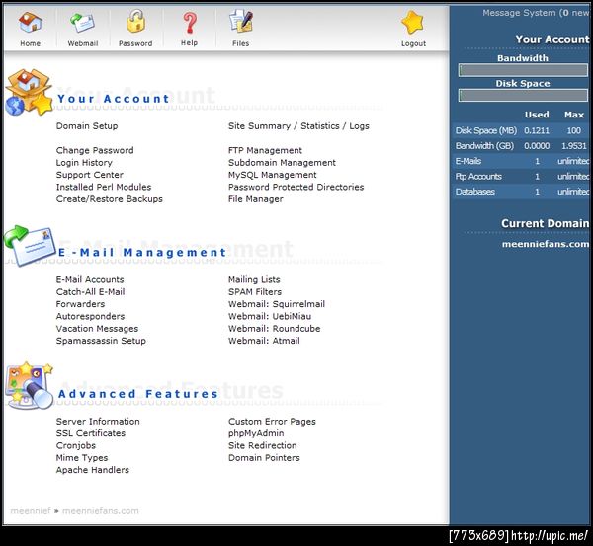The image size is (593, 546).
Task: Launch File Manager link
Action: (x=256, y=199)
